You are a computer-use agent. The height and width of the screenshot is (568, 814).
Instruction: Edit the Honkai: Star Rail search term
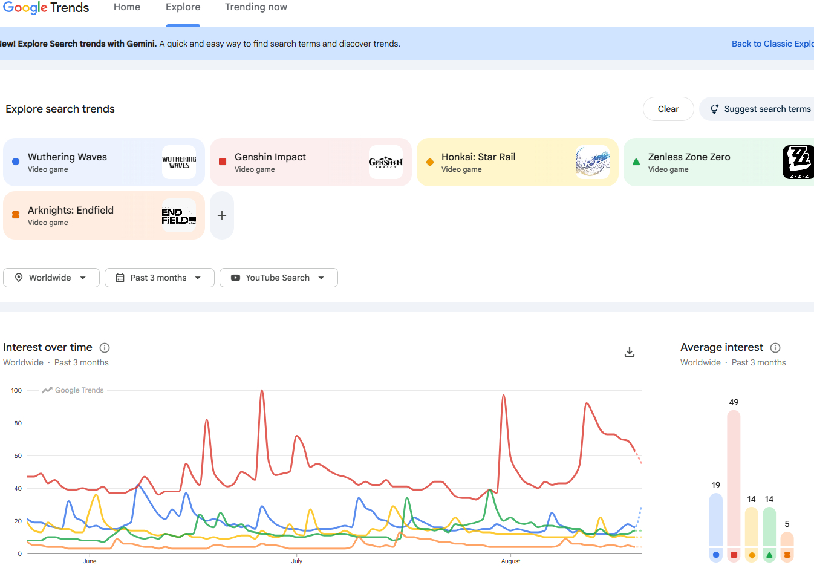point(518,162)
